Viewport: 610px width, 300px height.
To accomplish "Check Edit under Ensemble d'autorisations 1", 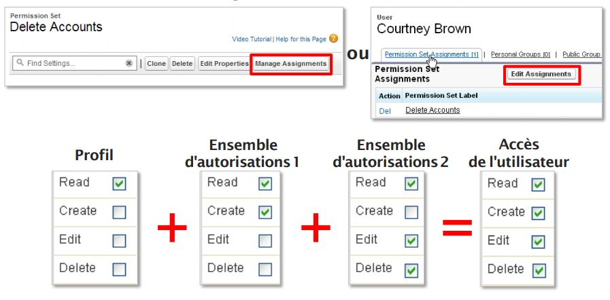I will point(265,240).
